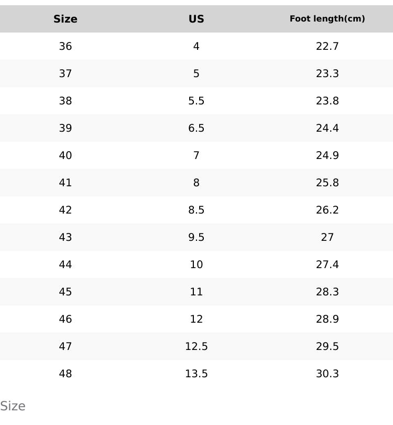
Task: Click US size 9.5 cell
Action: pos(196,237)
